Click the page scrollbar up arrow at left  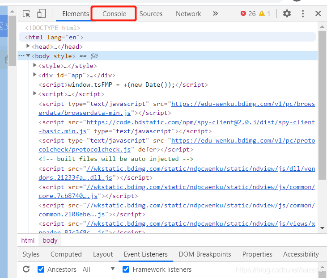tap(13, 12)
